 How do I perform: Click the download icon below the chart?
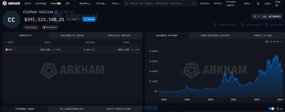[282, 108]
